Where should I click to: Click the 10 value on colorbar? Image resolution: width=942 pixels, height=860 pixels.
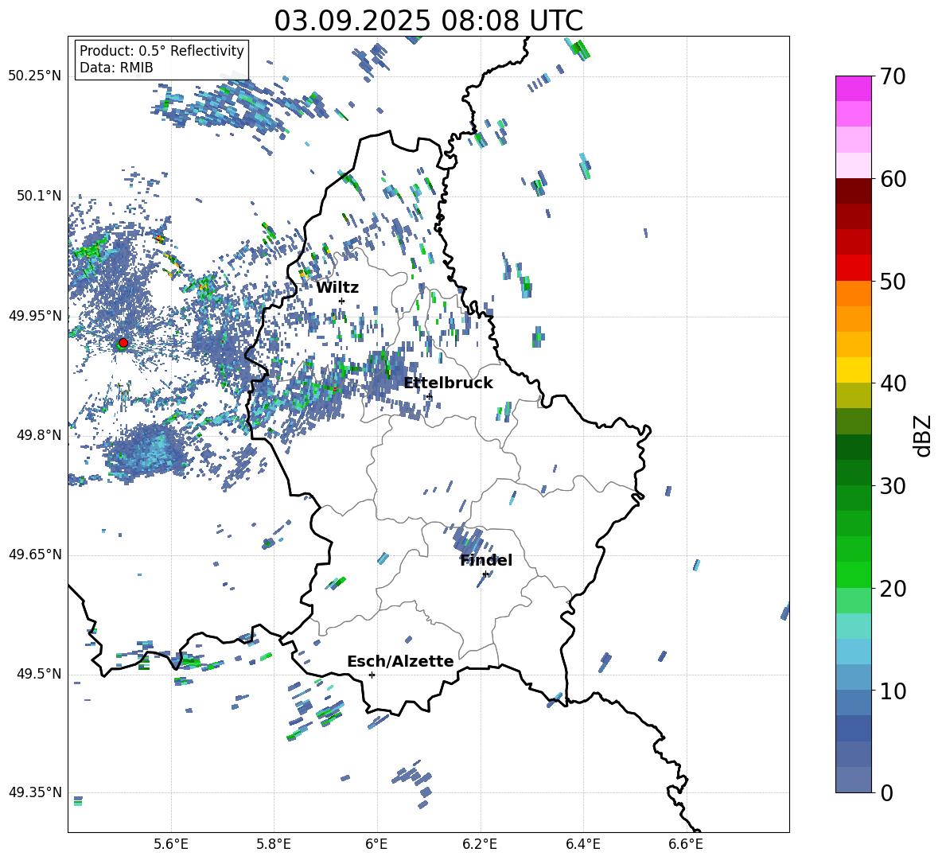(x=893, y=691)
